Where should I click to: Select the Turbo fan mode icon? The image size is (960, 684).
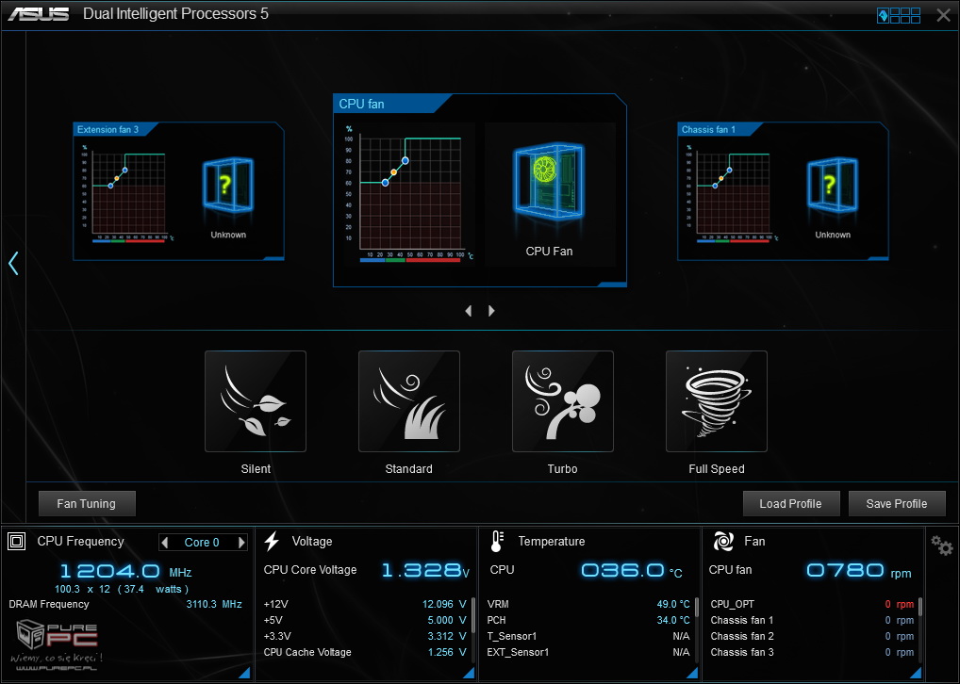click(563, 401)
